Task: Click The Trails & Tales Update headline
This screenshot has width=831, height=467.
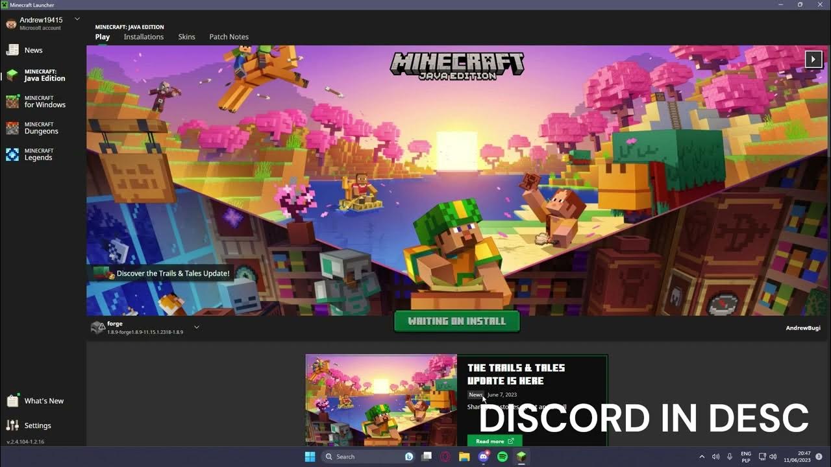Action: coord(516,374)
